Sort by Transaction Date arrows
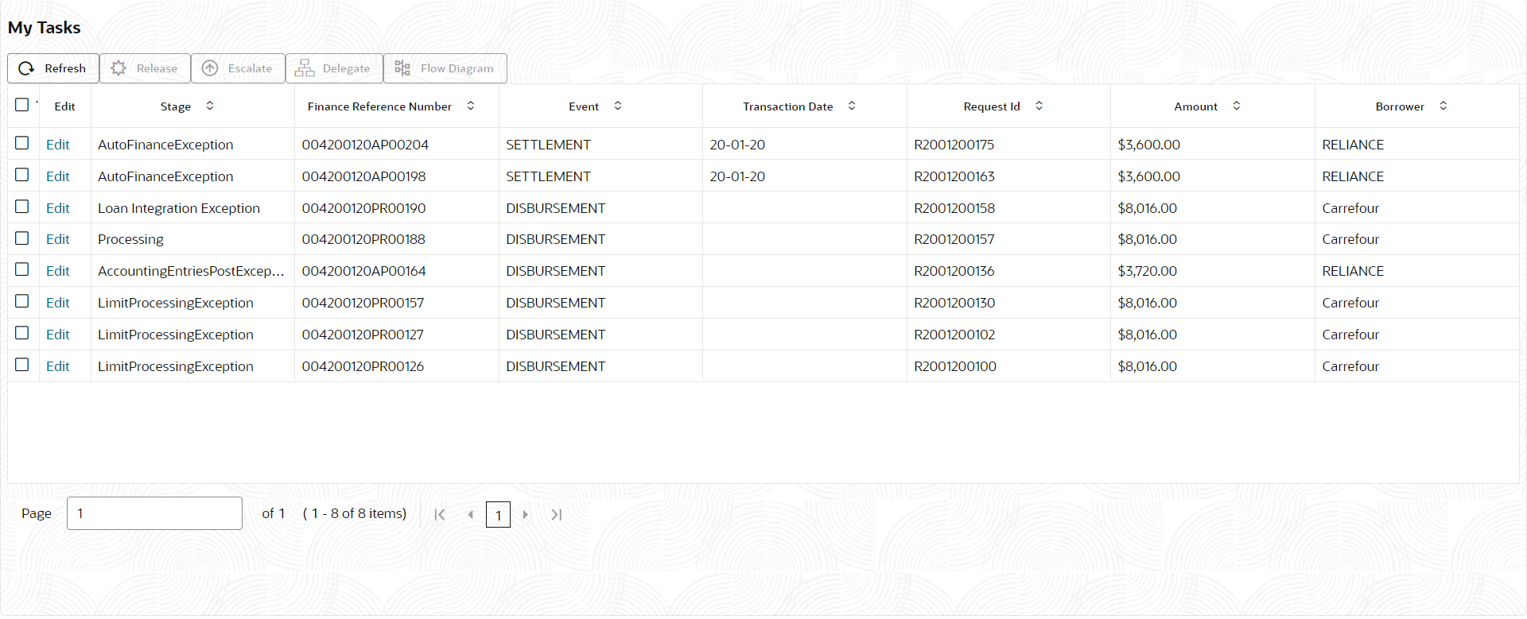This screenshot has width=1527, height=619. pyautogui.click(x=852, y=106)
